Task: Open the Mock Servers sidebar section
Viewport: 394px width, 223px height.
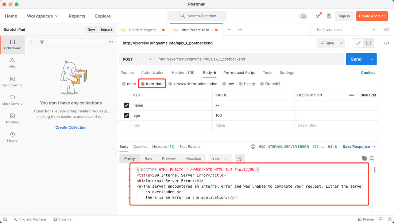Action: coord(12,100)
